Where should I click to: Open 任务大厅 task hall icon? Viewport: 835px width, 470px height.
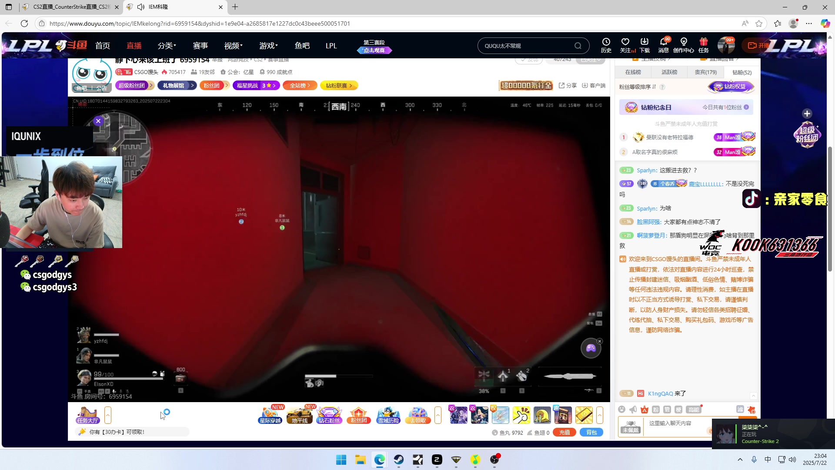pyautogui.click(x=87, y=415)
